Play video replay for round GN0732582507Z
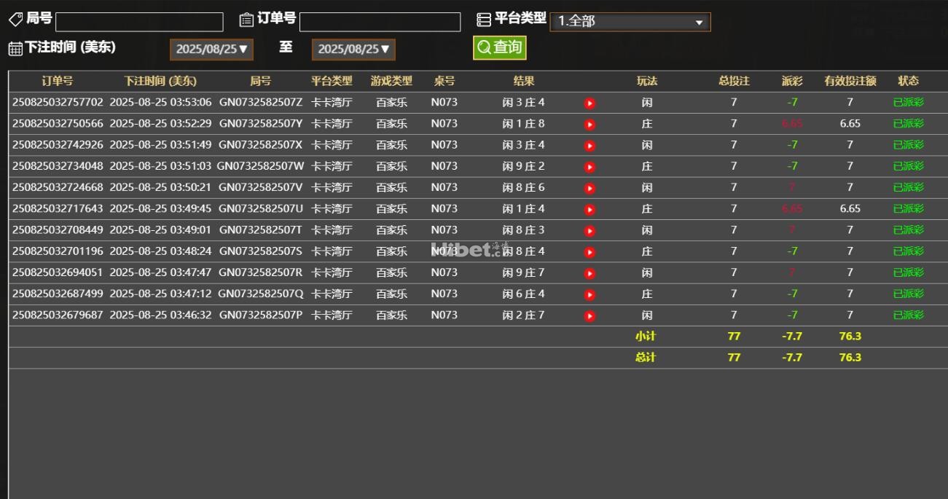Viewport: 948px width, 499px height. tap(589, 103)
